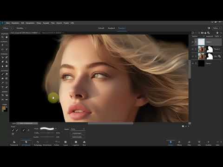Viewport: 223px width, 167px height.
Task: Open the Organizer from bottom taskbar
Action: tap(76, 143)
